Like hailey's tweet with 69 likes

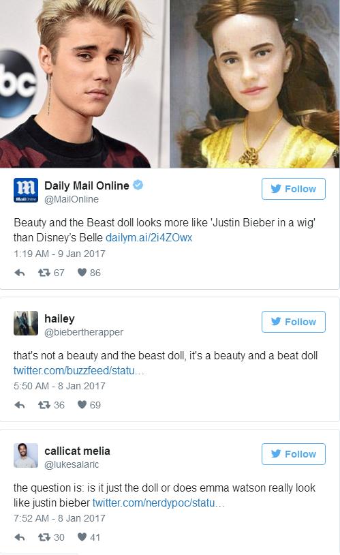click(x=82, y=404)
